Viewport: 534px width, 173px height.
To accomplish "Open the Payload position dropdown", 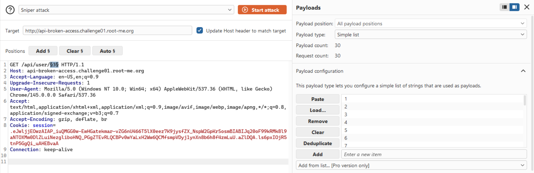I will point(431,24).
